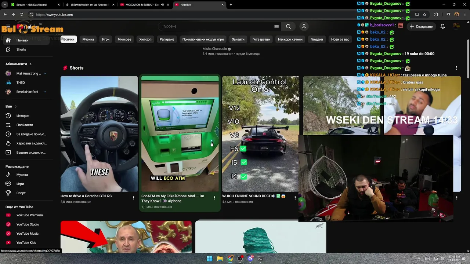The height and width of the screenshot is (264, 470).
Task: Select the Хип-хоп filter chip
Action: (145, 39)
